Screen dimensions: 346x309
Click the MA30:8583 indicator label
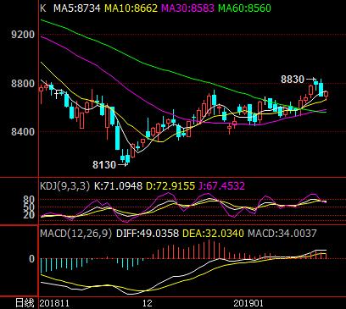(188, 8)
